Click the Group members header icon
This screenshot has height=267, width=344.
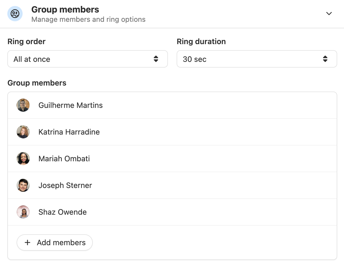tap(15, 14)
